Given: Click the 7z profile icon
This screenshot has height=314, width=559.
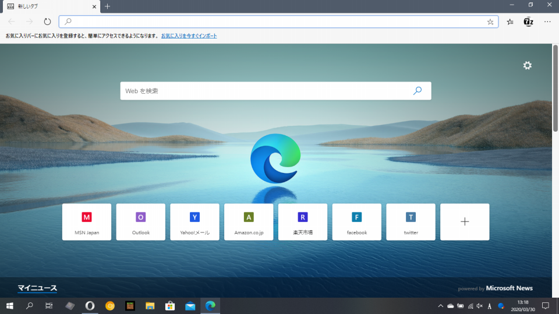Looking at the screenshot, I should [528, 22].
